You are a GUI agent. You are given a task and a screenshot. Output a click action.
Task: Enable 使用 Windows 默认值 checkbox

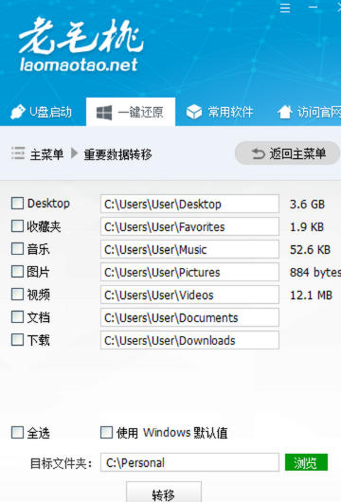click(x=106, y=432)
